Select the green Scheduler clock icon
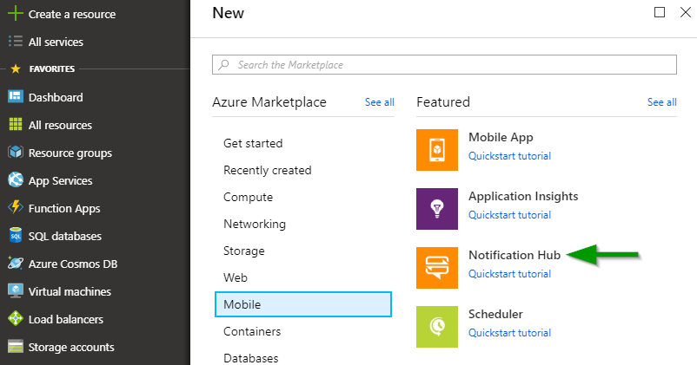 (437, 327)
